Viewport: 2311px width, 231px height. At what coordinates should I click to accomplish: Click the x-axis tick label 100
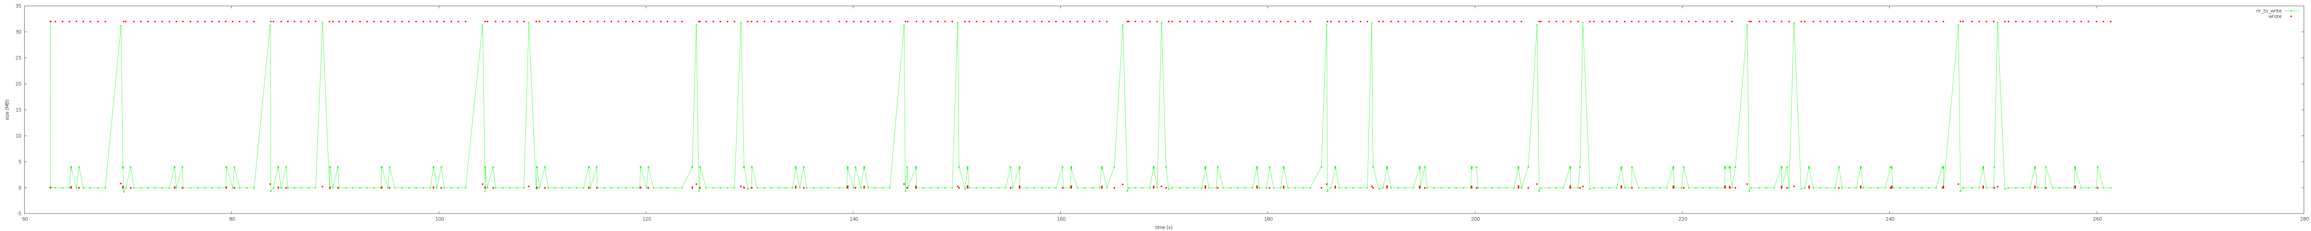[440, 219]
